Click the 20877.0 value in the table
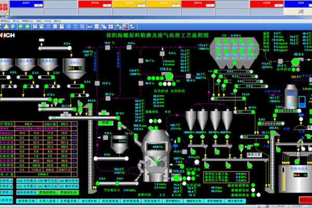 [x=64, y=170]
